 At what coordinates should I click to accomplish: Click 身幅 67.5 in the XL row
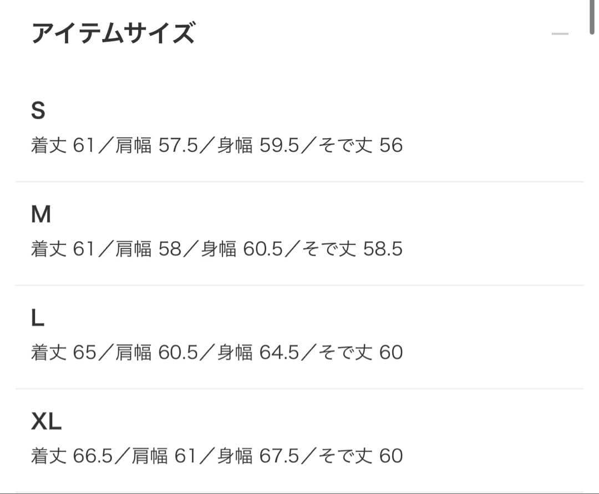(x=258, y=456)
